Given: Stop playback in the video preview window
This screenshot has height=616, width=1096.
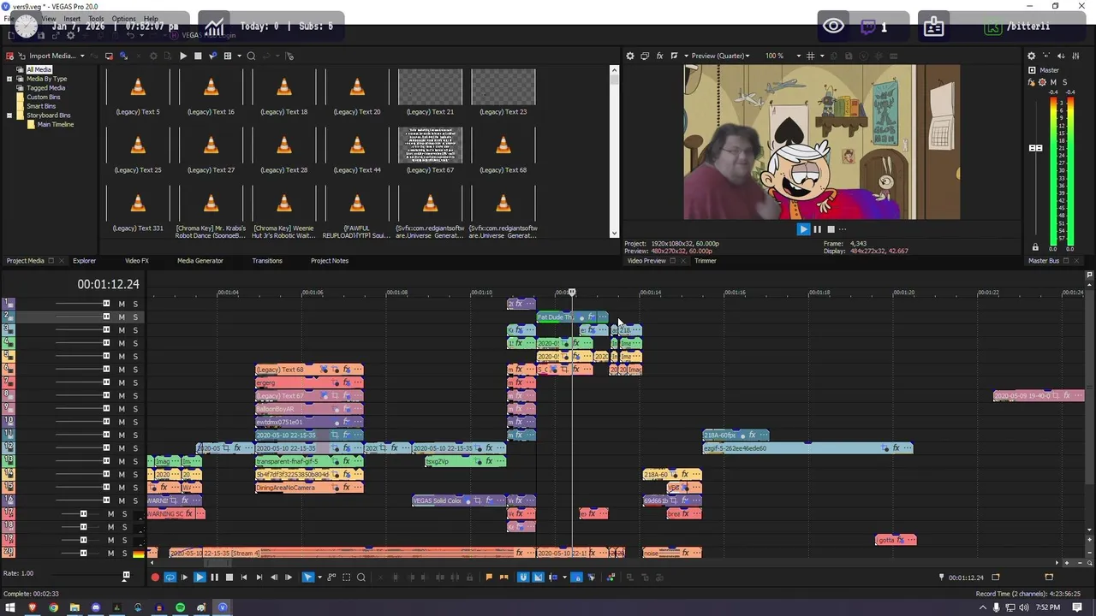Looking at the screenshot, I should pos(831,229).
